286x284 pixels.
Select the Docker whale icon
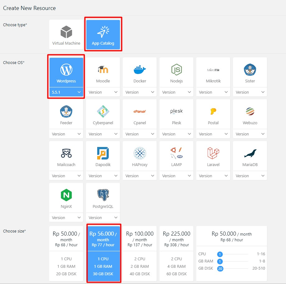pos(140,70)
